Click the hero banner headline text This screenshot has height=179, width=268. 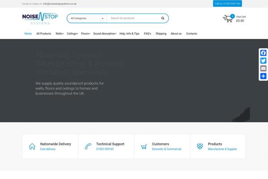click(x=80, y=64)
